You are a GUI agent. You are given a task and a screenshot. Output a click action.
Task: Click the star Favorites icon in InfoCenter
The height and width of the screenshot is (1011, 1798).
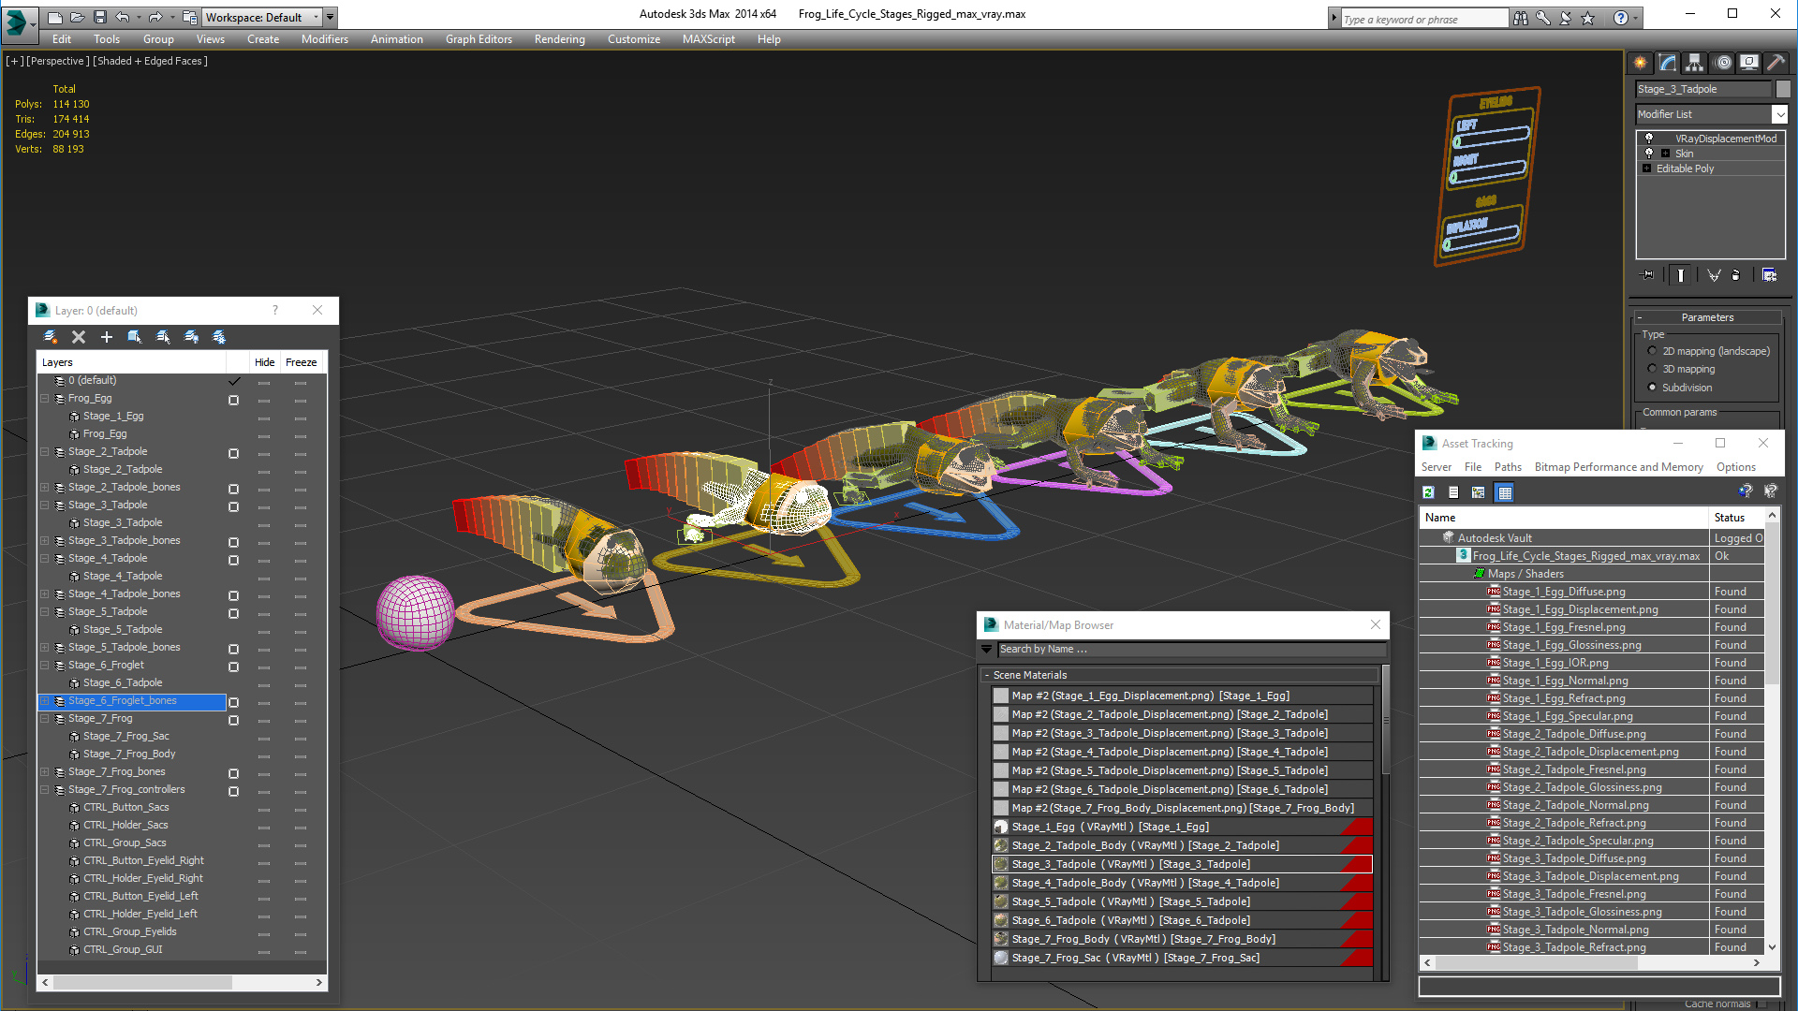(1588, 18)
